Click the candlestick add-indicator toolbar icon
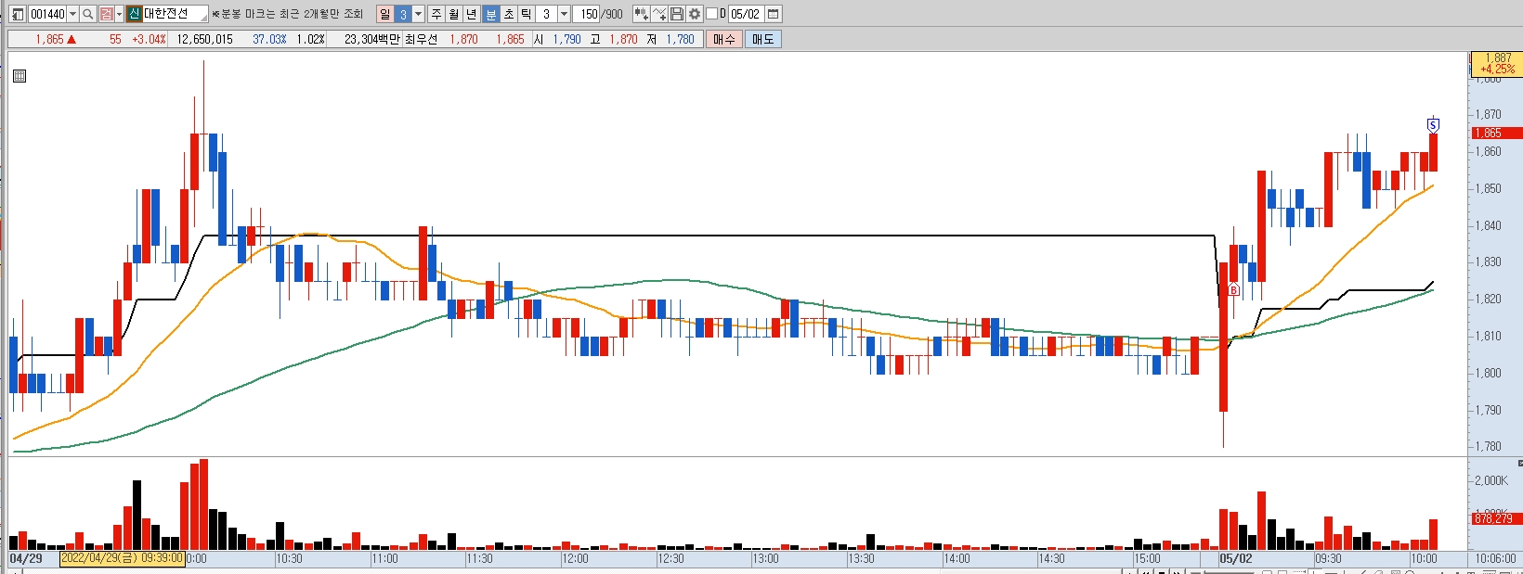The image size is (1523, 574). (641, 14)
